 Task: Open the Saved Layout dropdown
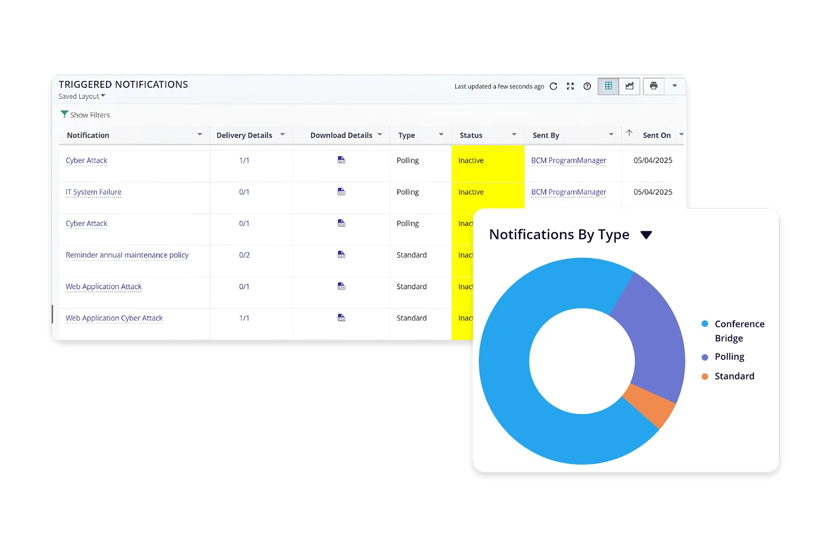[82, 96]
